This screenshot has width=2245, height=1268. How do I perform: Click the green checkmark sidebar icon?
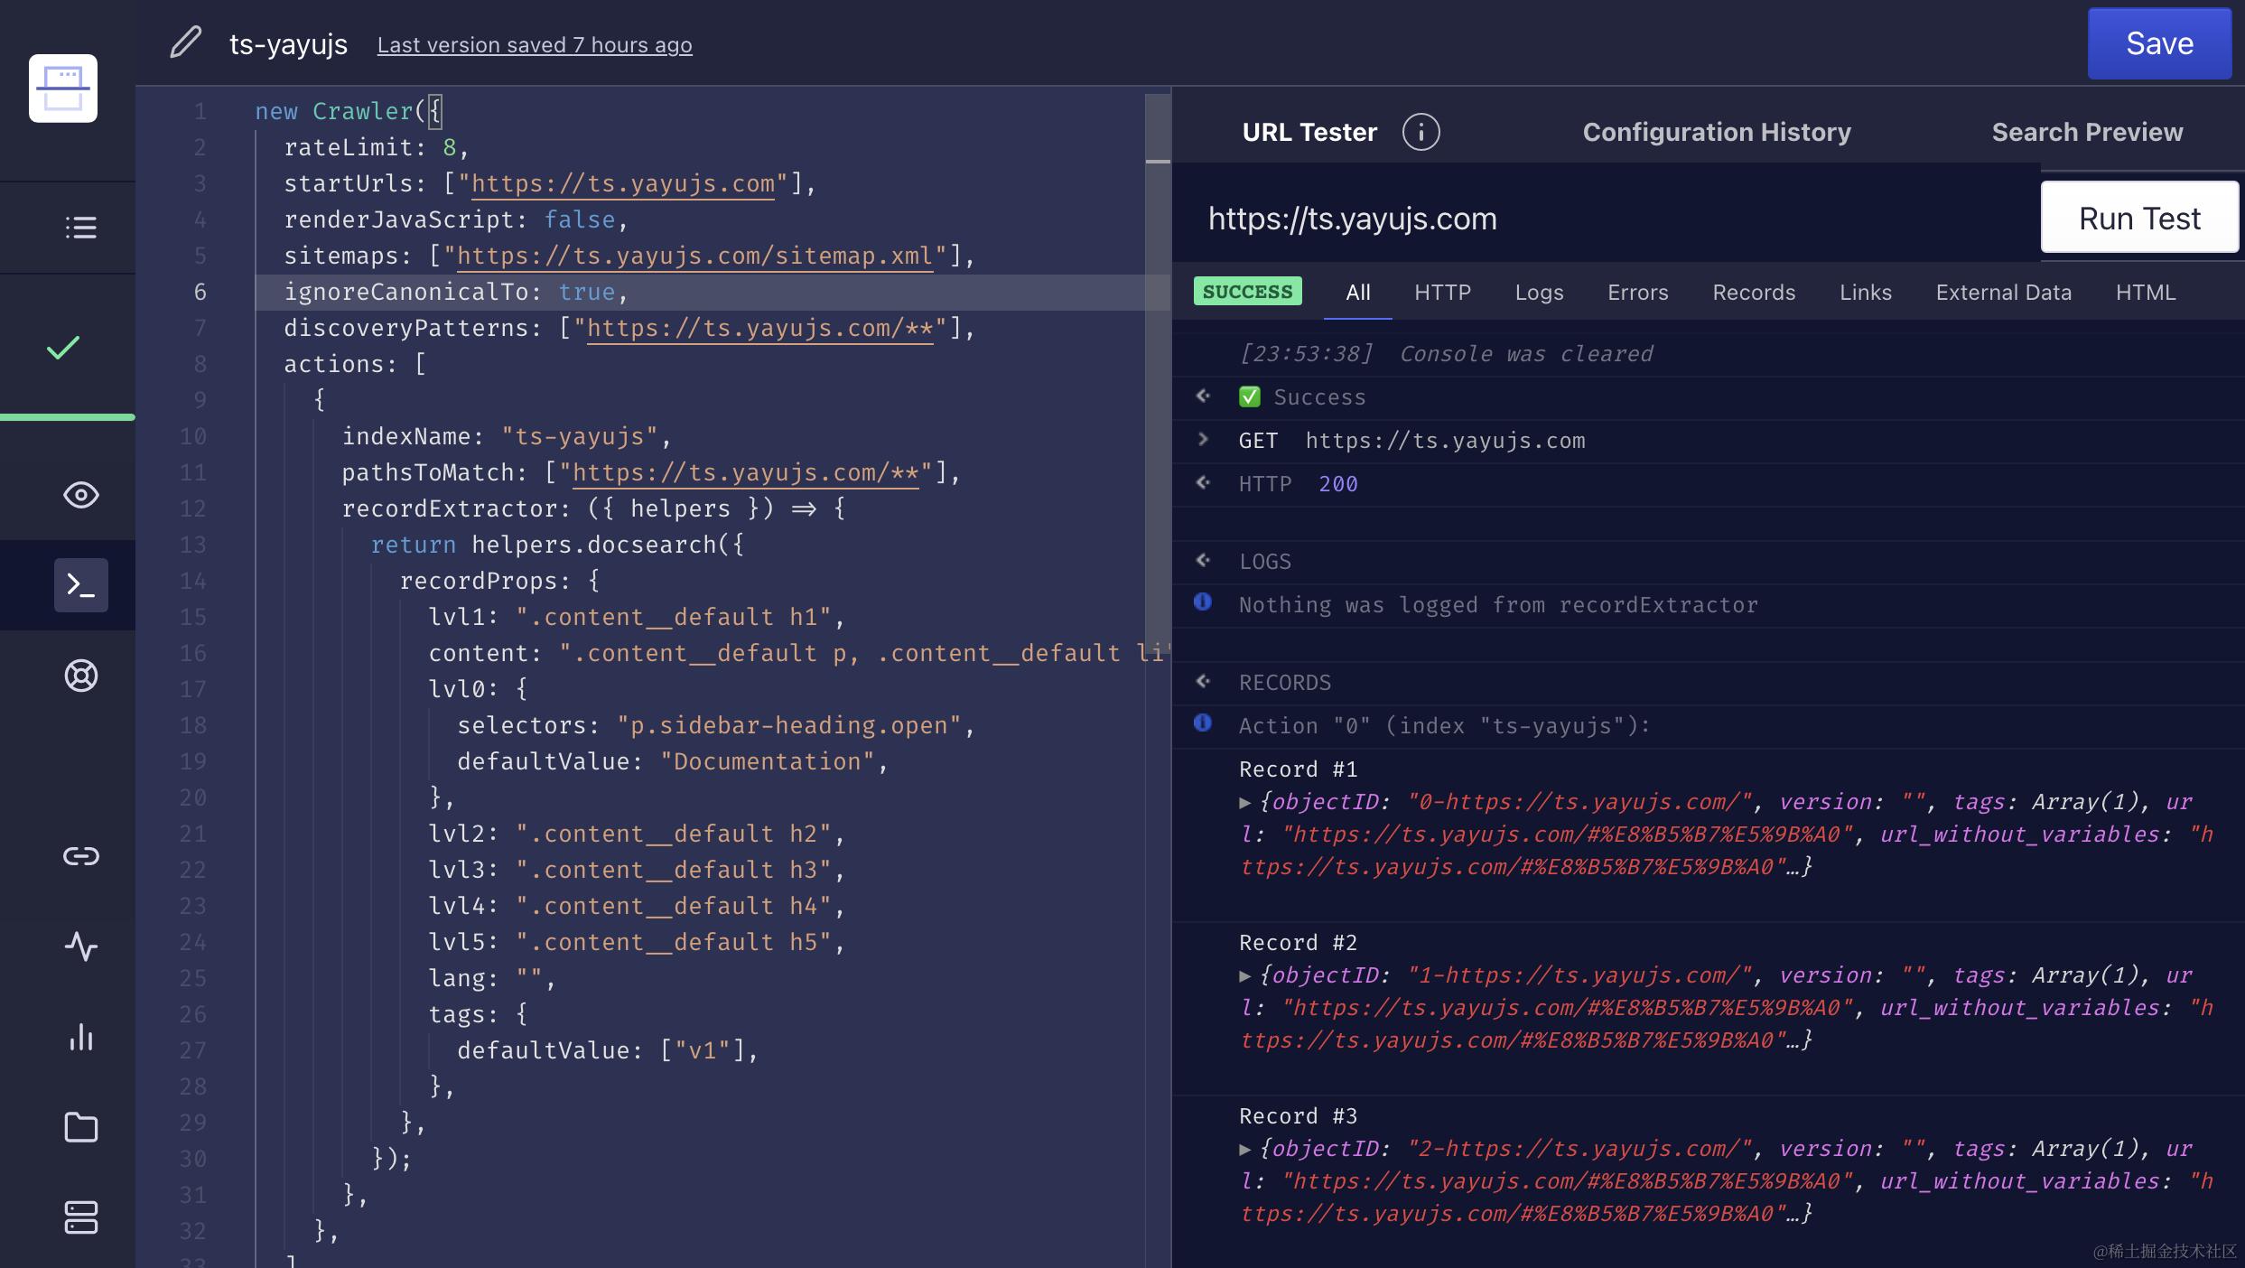63,348
